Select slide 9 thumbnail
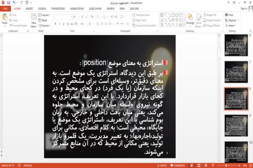This screenshot has width=253, height=168. coord(236,126)
